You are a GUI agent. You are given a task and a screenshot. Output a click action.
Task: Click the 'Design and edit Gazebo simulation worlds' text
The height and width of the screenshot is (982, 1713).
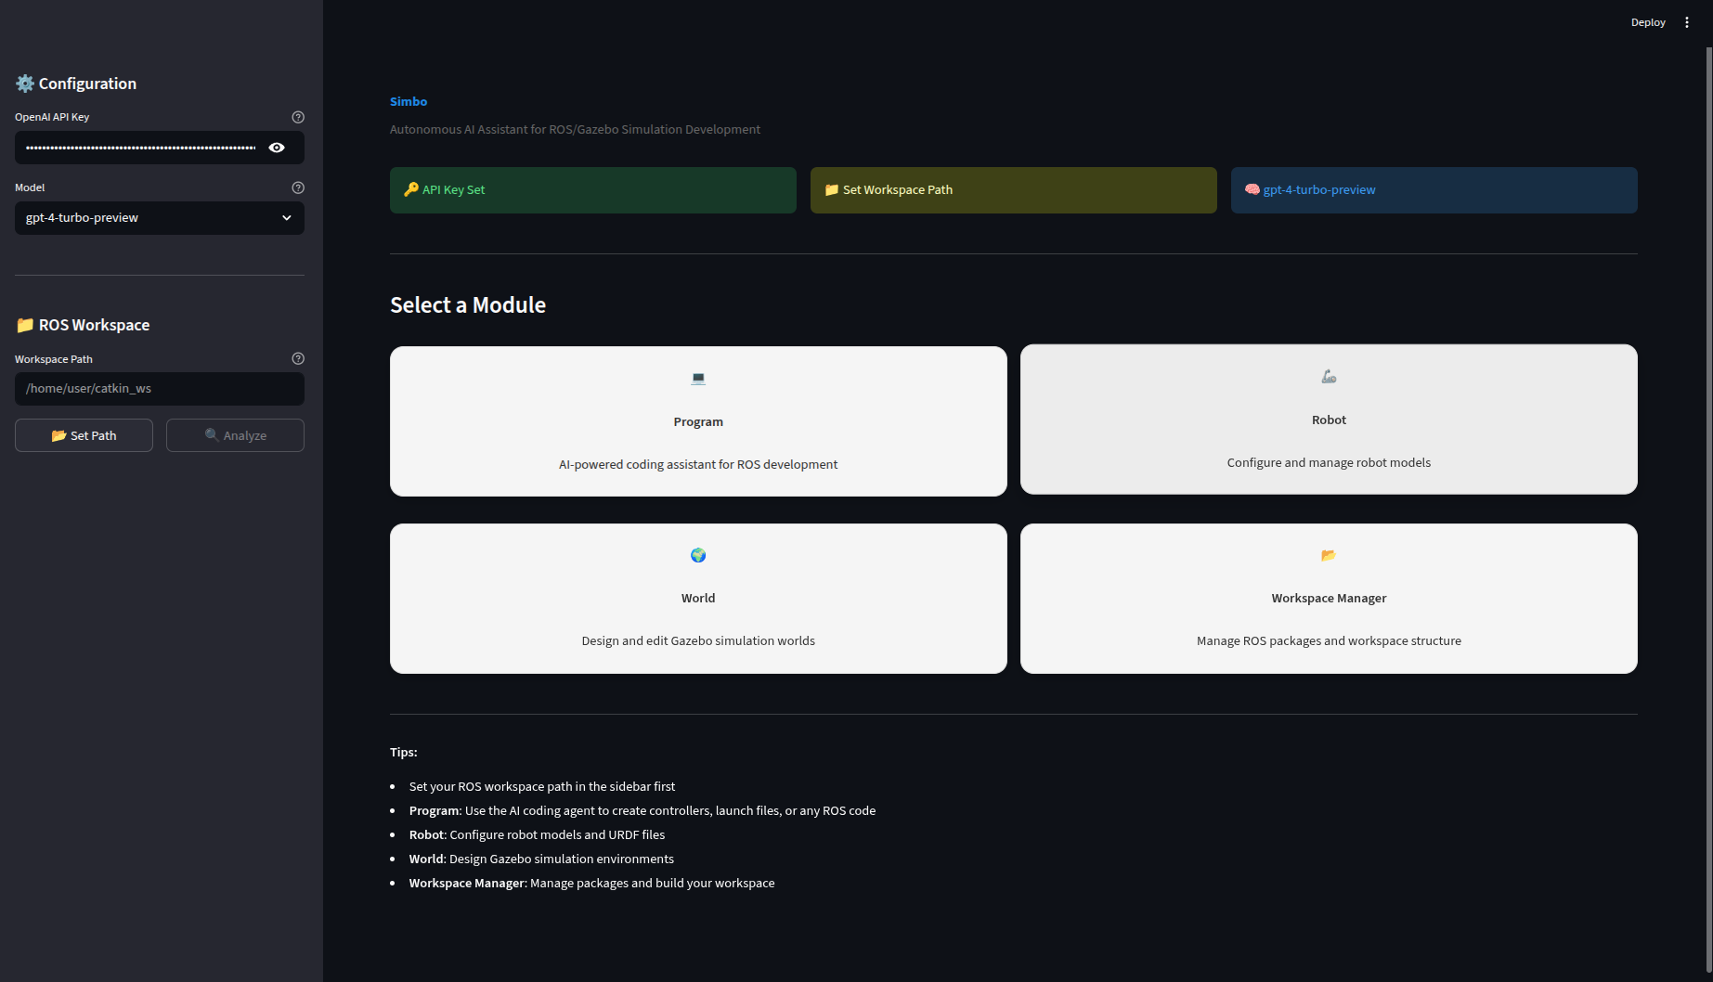[698, 640]
